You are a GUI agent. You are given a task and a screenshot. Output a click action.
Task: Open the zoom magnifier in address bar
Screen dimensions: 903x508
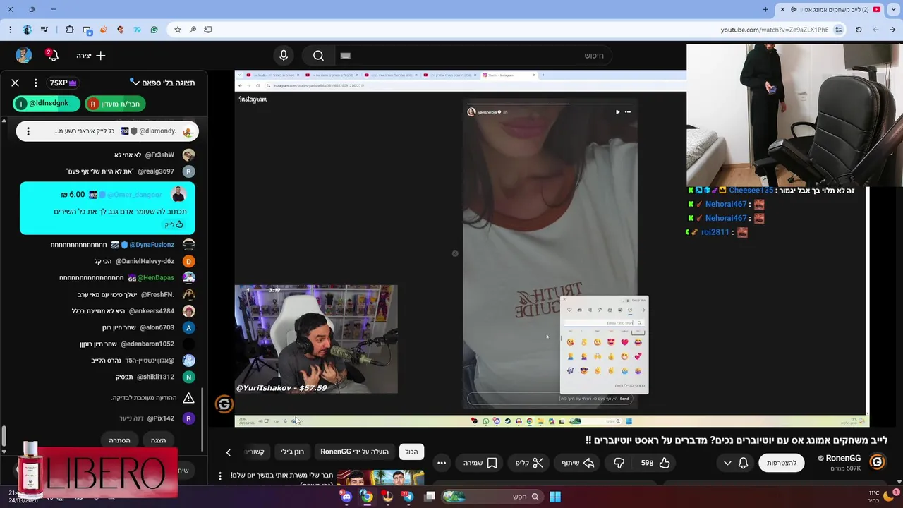click(193, 30)
